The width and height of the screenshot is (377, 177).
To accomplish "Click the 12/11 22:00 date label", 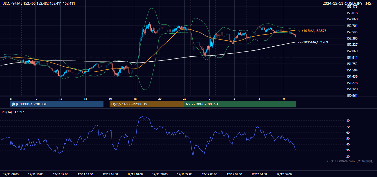I will [x=185, y=174].
